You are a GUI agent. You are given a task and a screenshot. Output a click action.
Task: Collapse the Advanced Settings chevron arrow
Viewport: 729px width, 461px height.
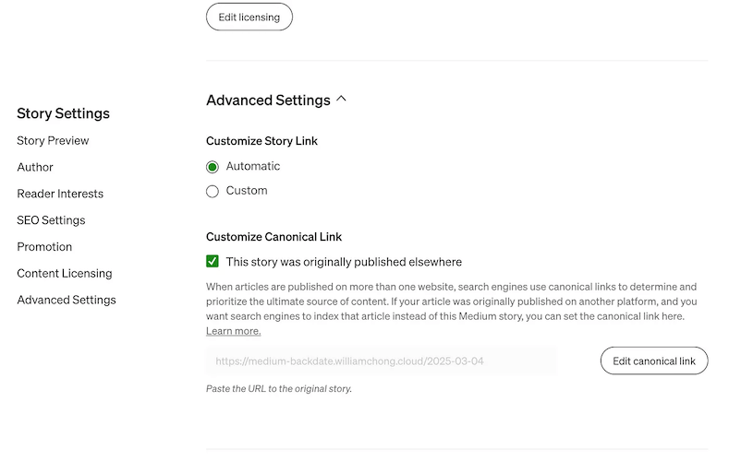(x=342, y=99)
